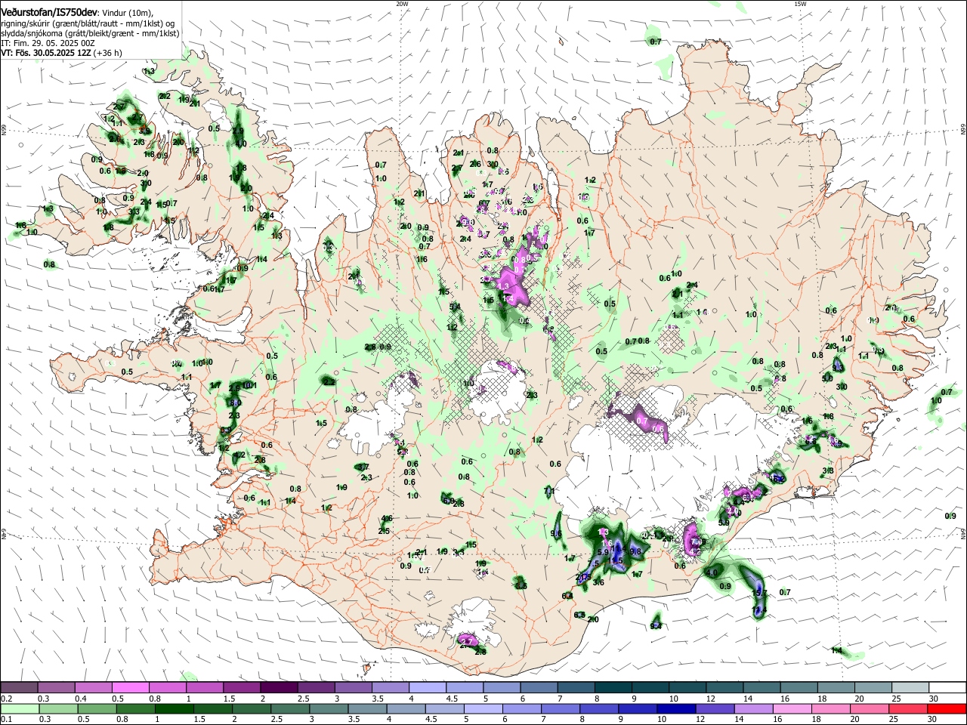Click the 9.6 value on the map

pos(557,534)
